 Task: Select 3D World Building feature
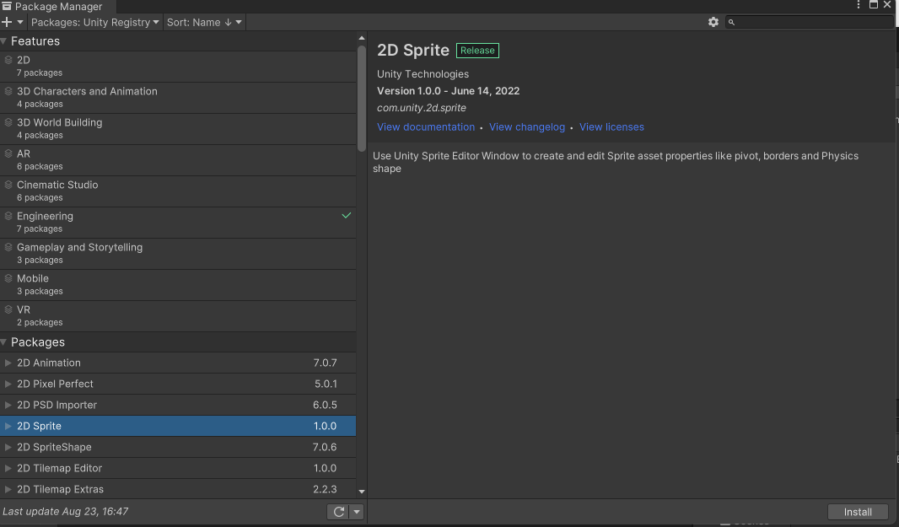click(178, 129)
